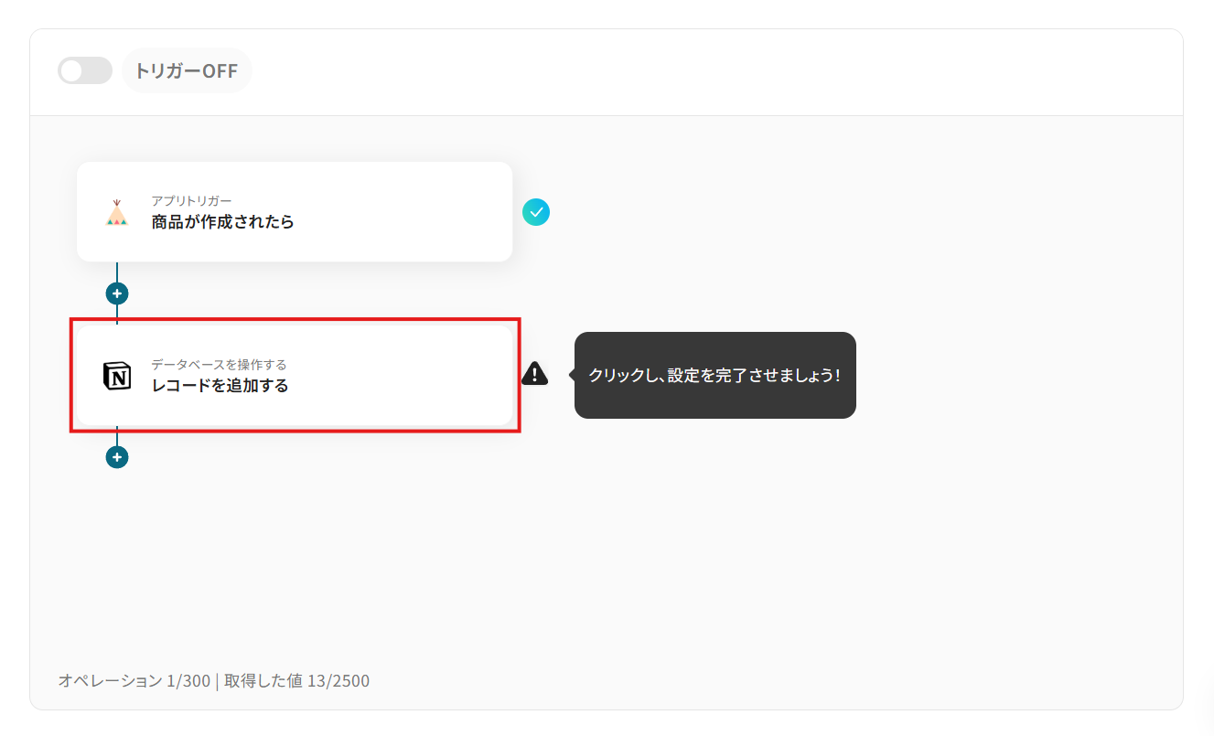Open the 商品が作成されたら trigger card
1214x736 pixels.
295,212
